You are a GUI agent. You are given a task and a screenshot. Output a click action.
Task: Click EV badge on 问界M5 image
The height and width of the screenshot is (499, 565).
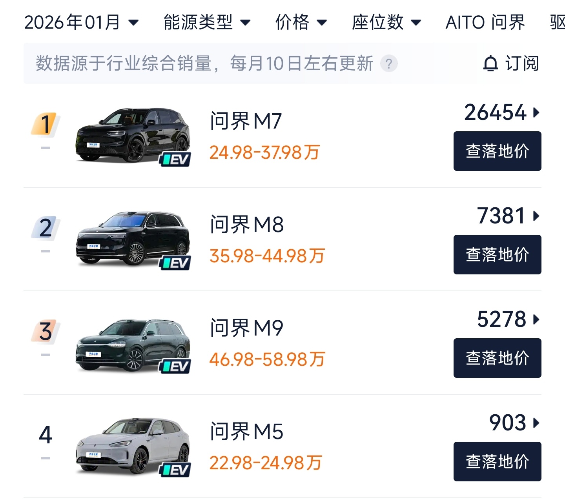tap(175, 470)
